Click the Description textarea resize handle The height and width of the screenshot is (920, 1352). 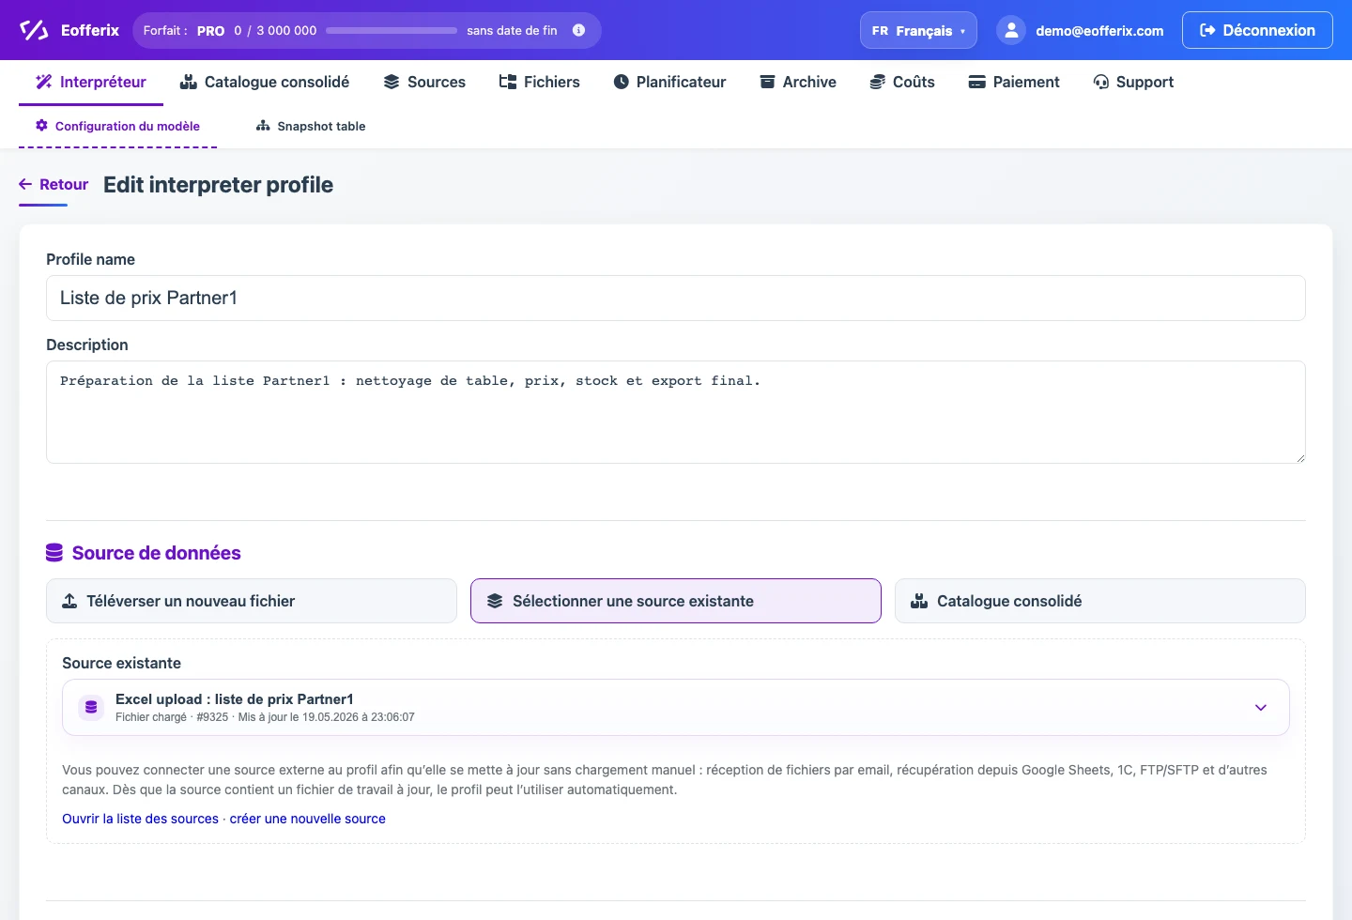(1299, 457)
